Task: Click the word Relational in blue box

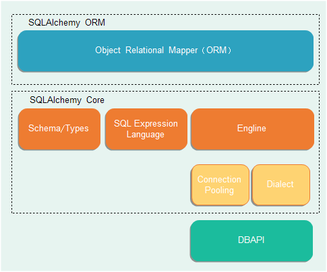Action: (144, 50)
